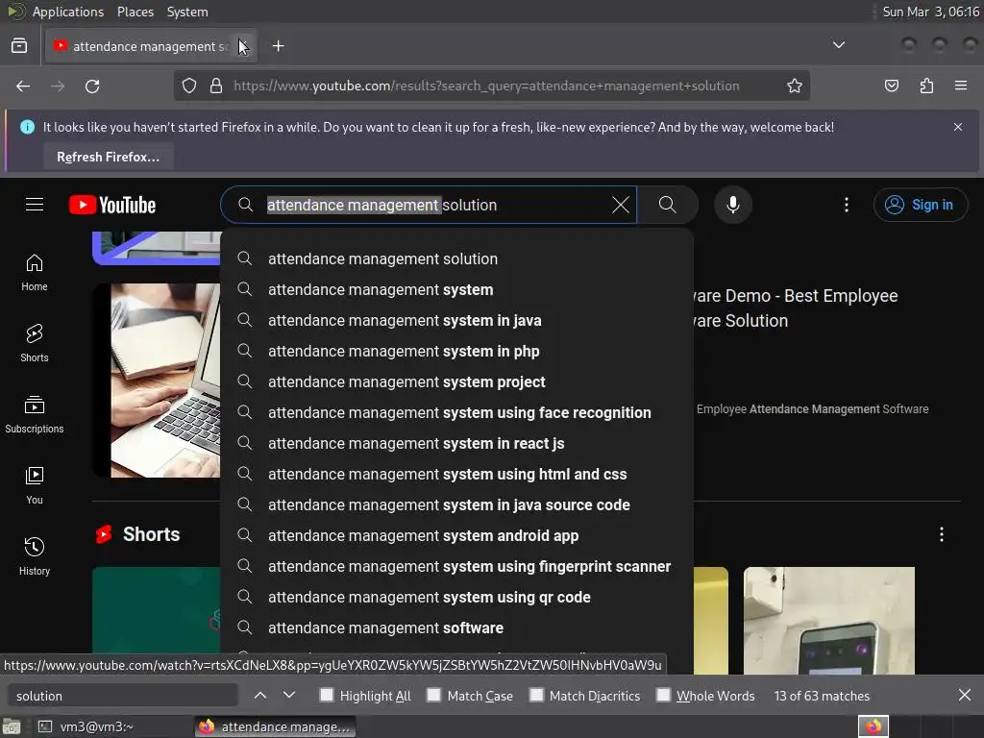
Task: Close the find bar
Action: (x=965, y=695)
